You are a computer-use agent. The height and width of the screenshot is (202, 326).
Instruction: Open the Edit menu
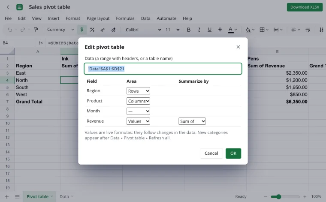coord(21,18)
